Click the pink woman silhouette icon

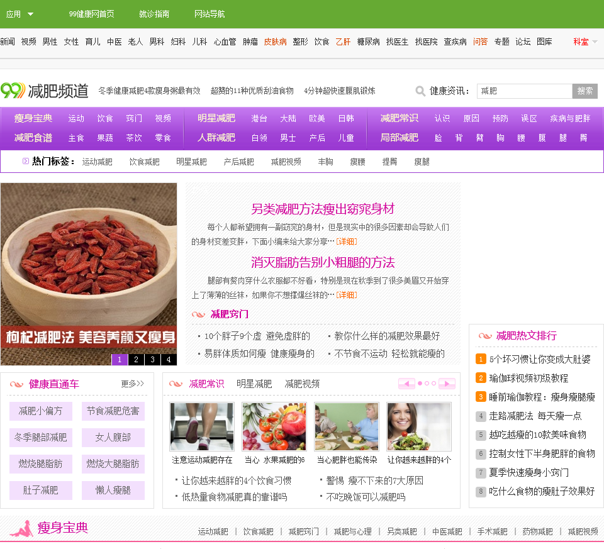pos(22,529)
